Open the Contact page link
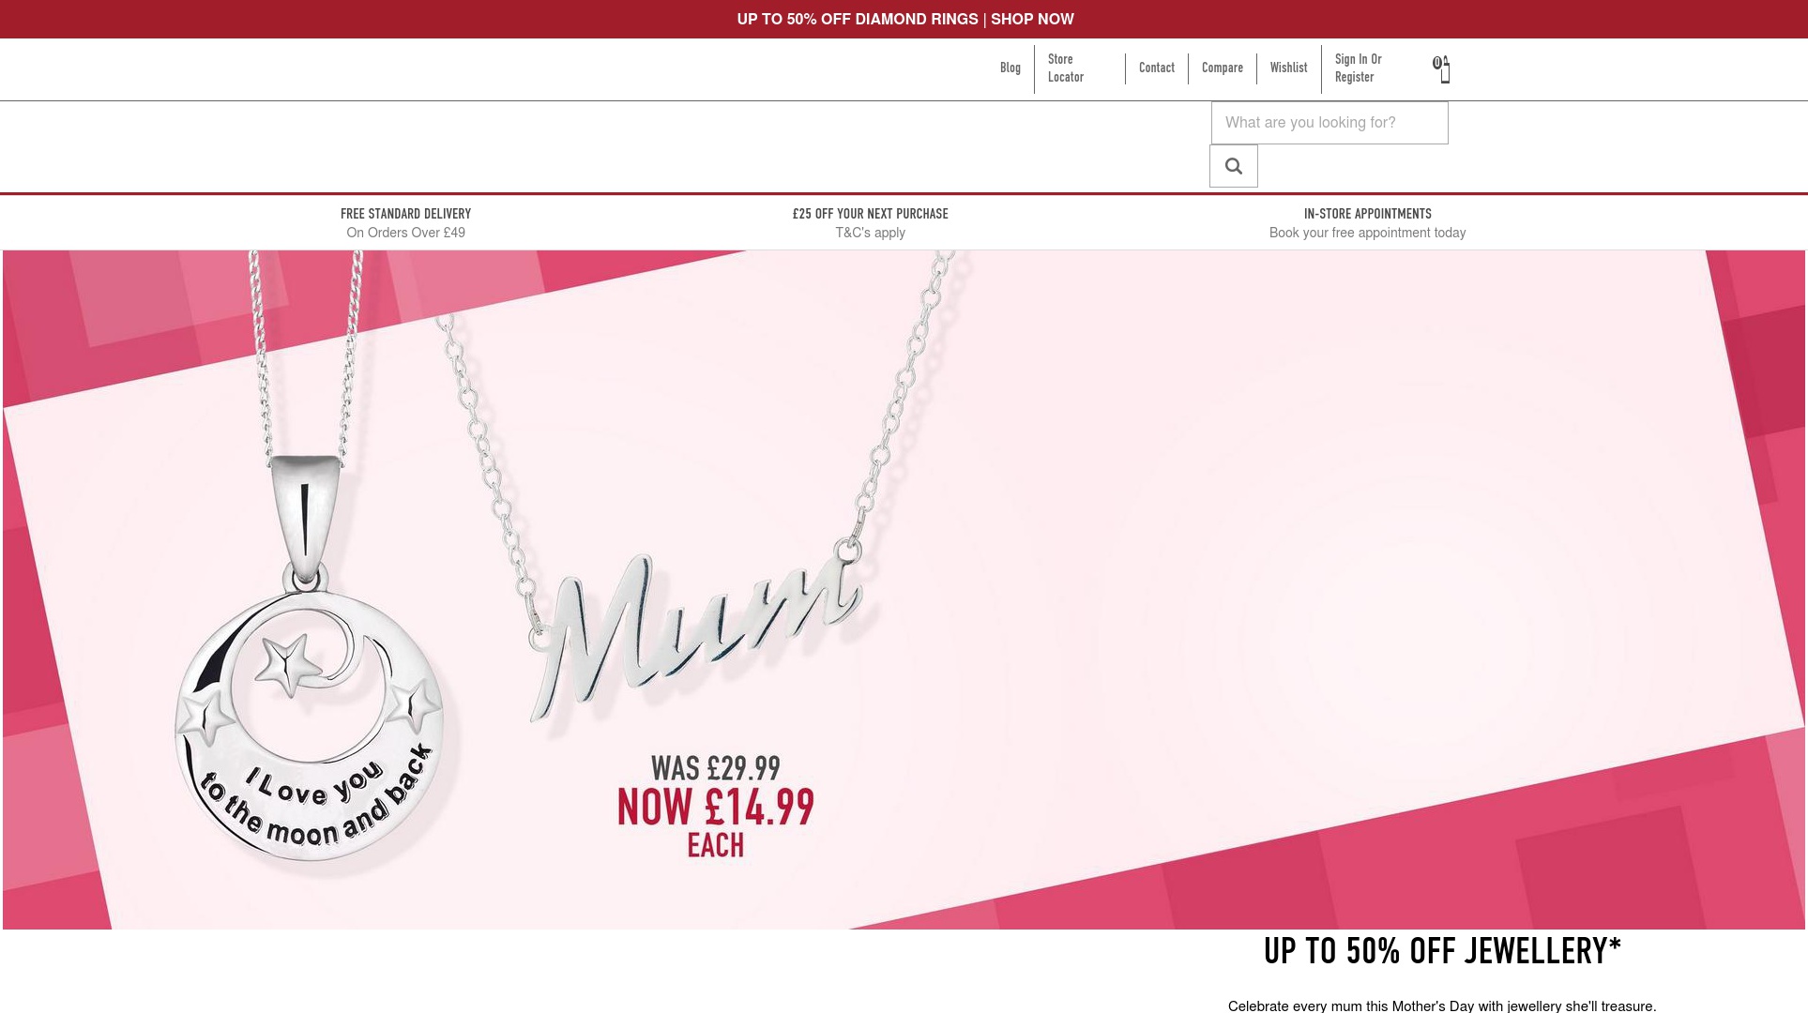 pyautogui.click(x=1156, y=68)
